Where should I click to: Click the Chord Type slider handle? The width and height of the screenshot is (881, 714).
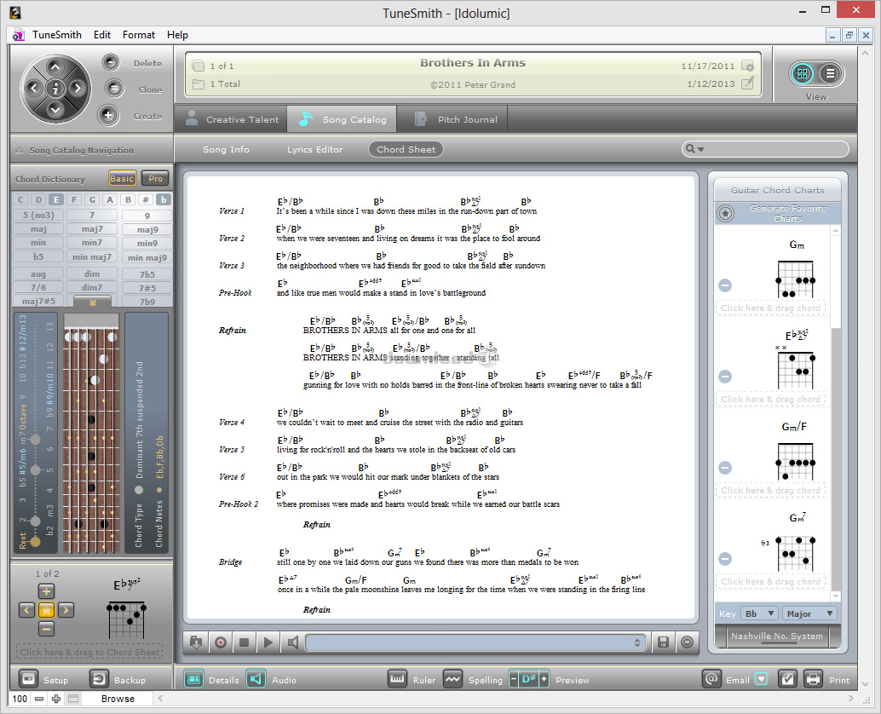tap(139, 490)
